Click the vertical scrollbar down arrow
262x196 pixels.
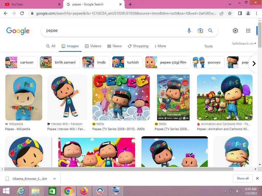(260, 165)
